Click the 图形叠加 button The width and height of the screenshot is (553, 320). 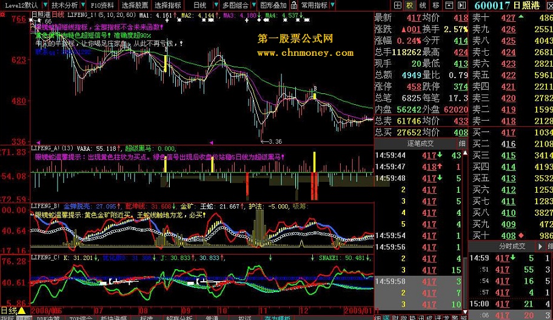tap(273, 5)
